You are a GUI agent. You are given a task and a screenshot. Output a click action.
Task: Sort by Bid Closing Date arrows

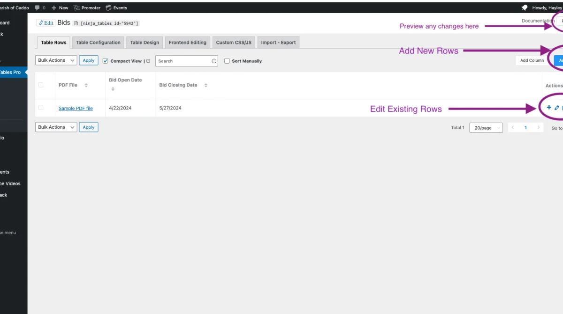205,85
